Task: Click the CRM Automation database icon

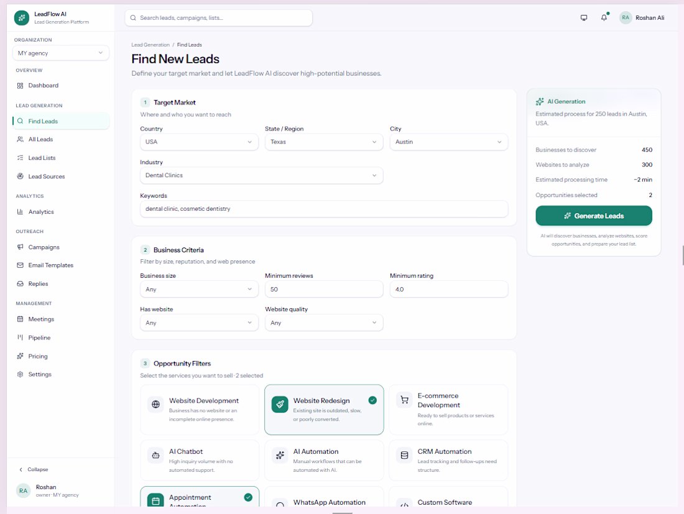Action: pos(404,455)
